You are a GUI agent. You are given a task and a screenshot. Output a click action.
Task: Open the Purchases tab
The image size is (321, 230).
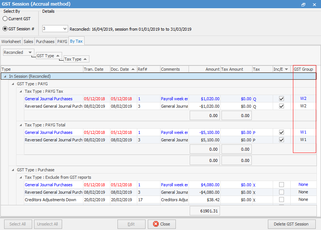(45, 42)
